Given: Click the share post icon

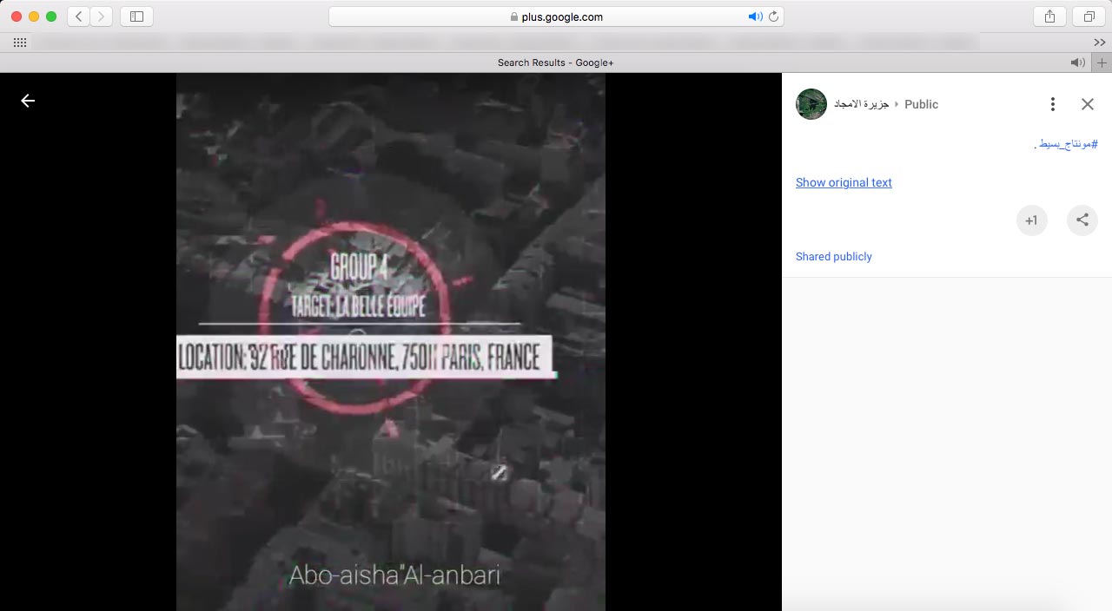Looking at the screenshot, I should coord(1082,220).
